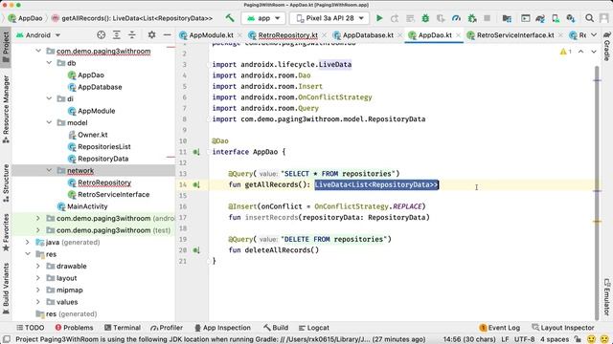Open the Android project view dropdown
This screenshot has width=613, height=344.
[x=38, y=35]
